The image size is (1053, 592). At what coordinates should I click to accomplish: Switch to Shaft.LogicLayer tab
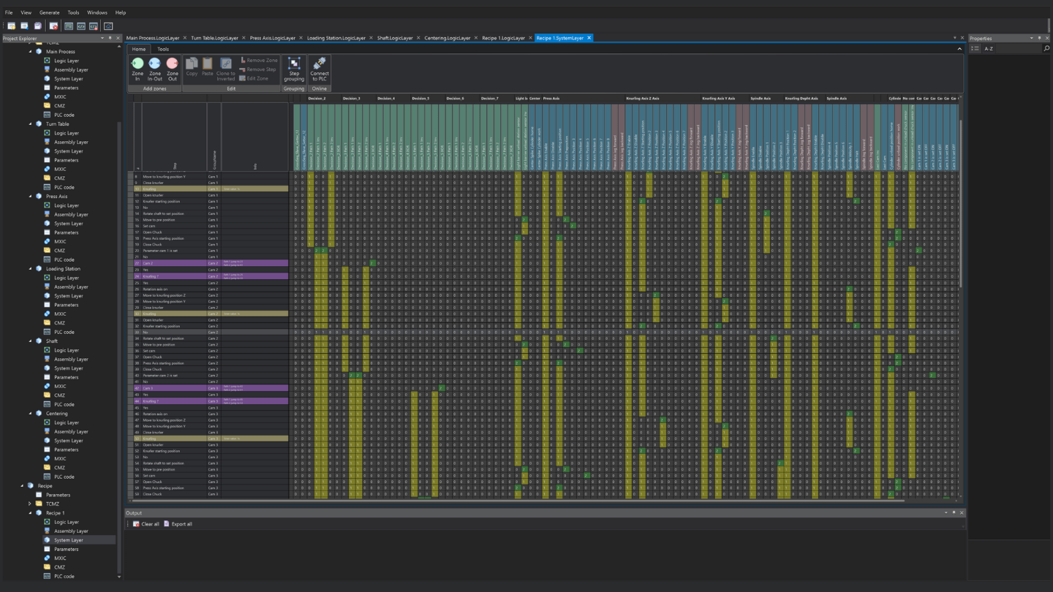coord(395,38)
